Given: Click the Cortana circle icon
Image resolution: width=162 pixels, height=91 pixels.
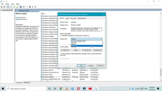Looking at the screenshot, I should (49, 89).
